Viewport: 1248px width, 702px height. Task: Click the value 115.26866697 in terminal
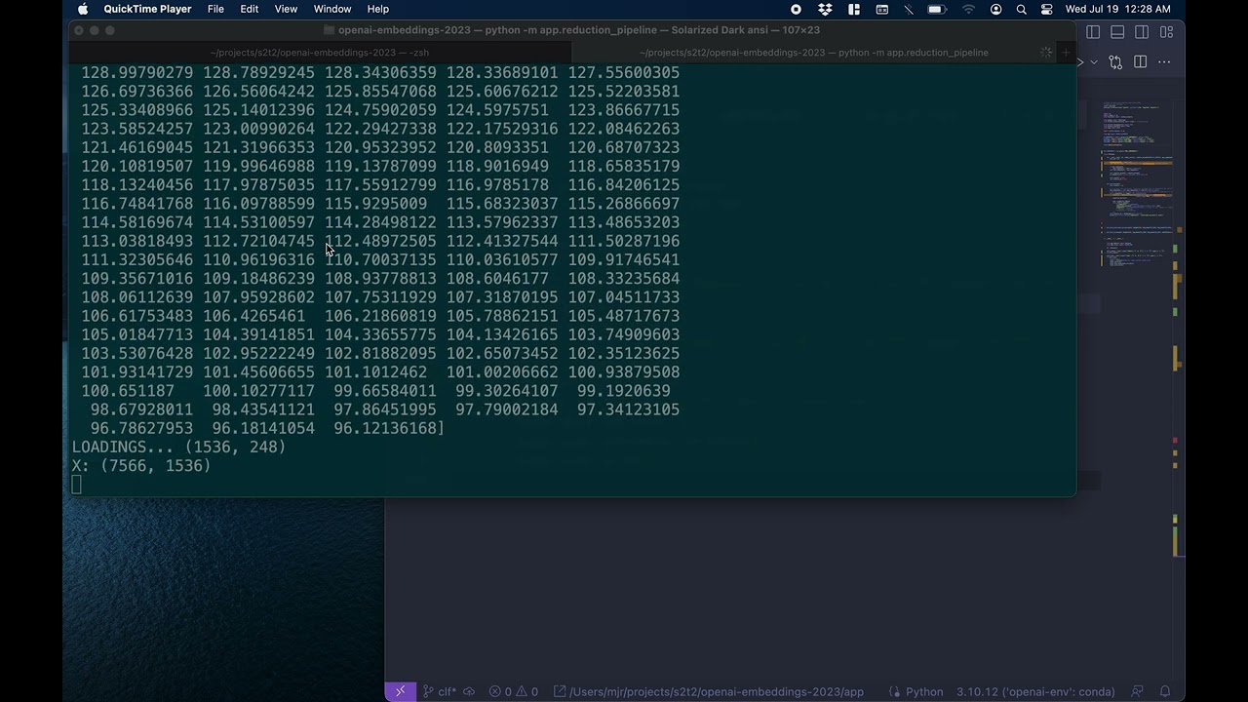tap(624, 204)
